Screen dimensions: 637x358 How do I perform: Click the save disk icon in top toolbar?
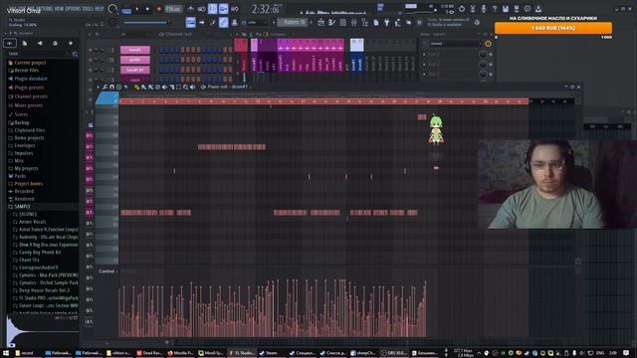pos(506,9)
